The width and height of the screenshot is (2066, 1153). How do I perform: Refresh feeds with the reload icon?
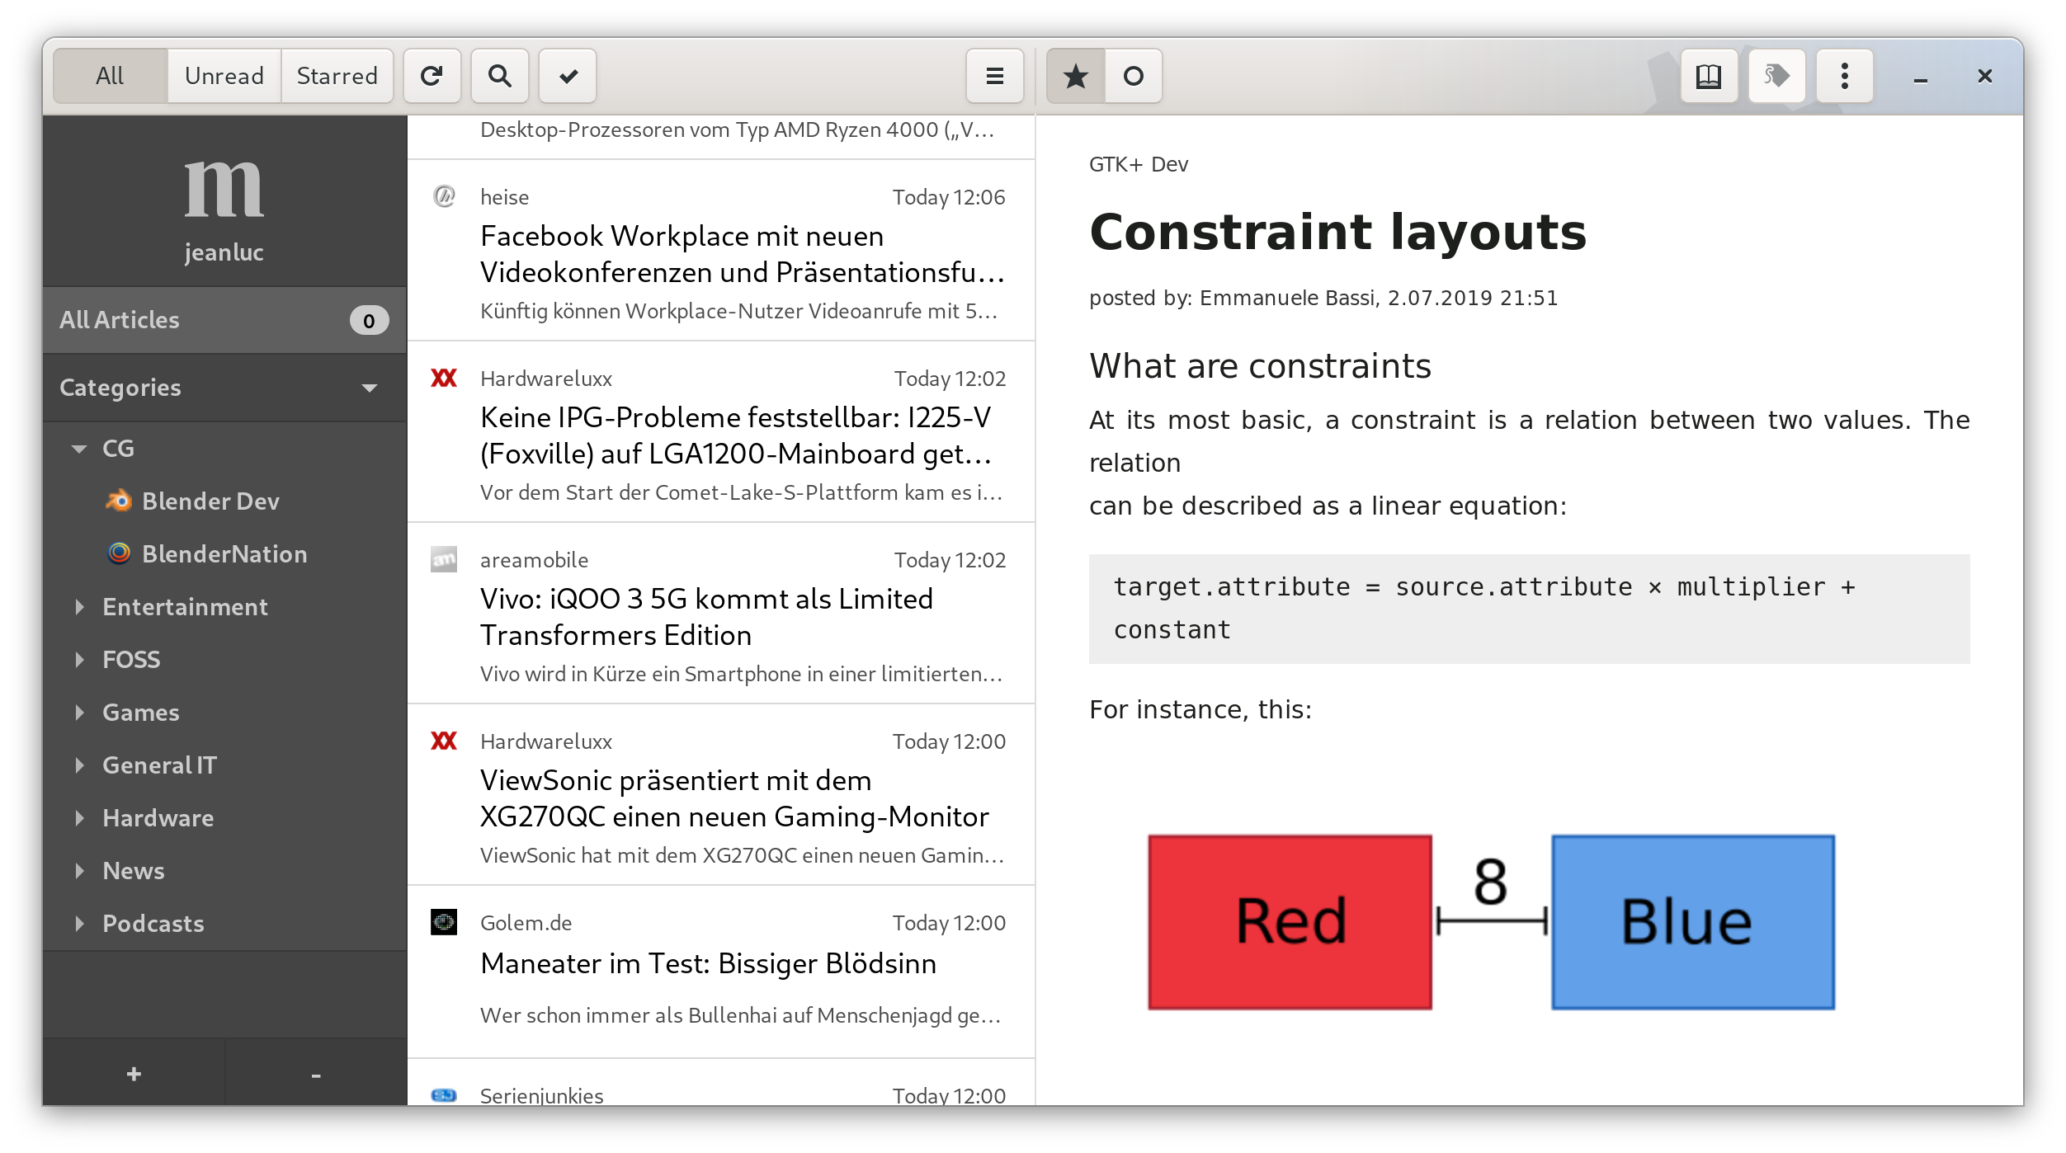pos(432,76)
